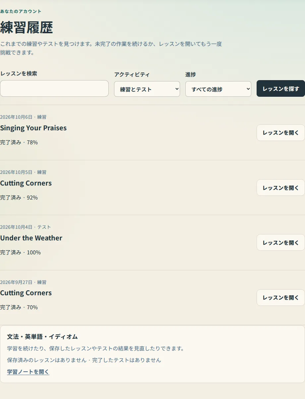Open lesson for Cutting Corners dated 2026年9月27日
Image resolution: width=305 pixels, height=399 pixels.
[x=281, y=298]
